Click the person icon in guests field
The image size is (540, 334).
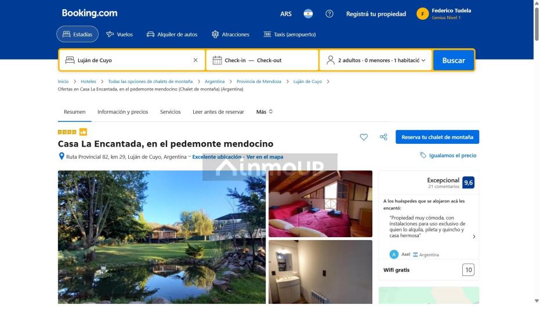(x=330, y=60)
